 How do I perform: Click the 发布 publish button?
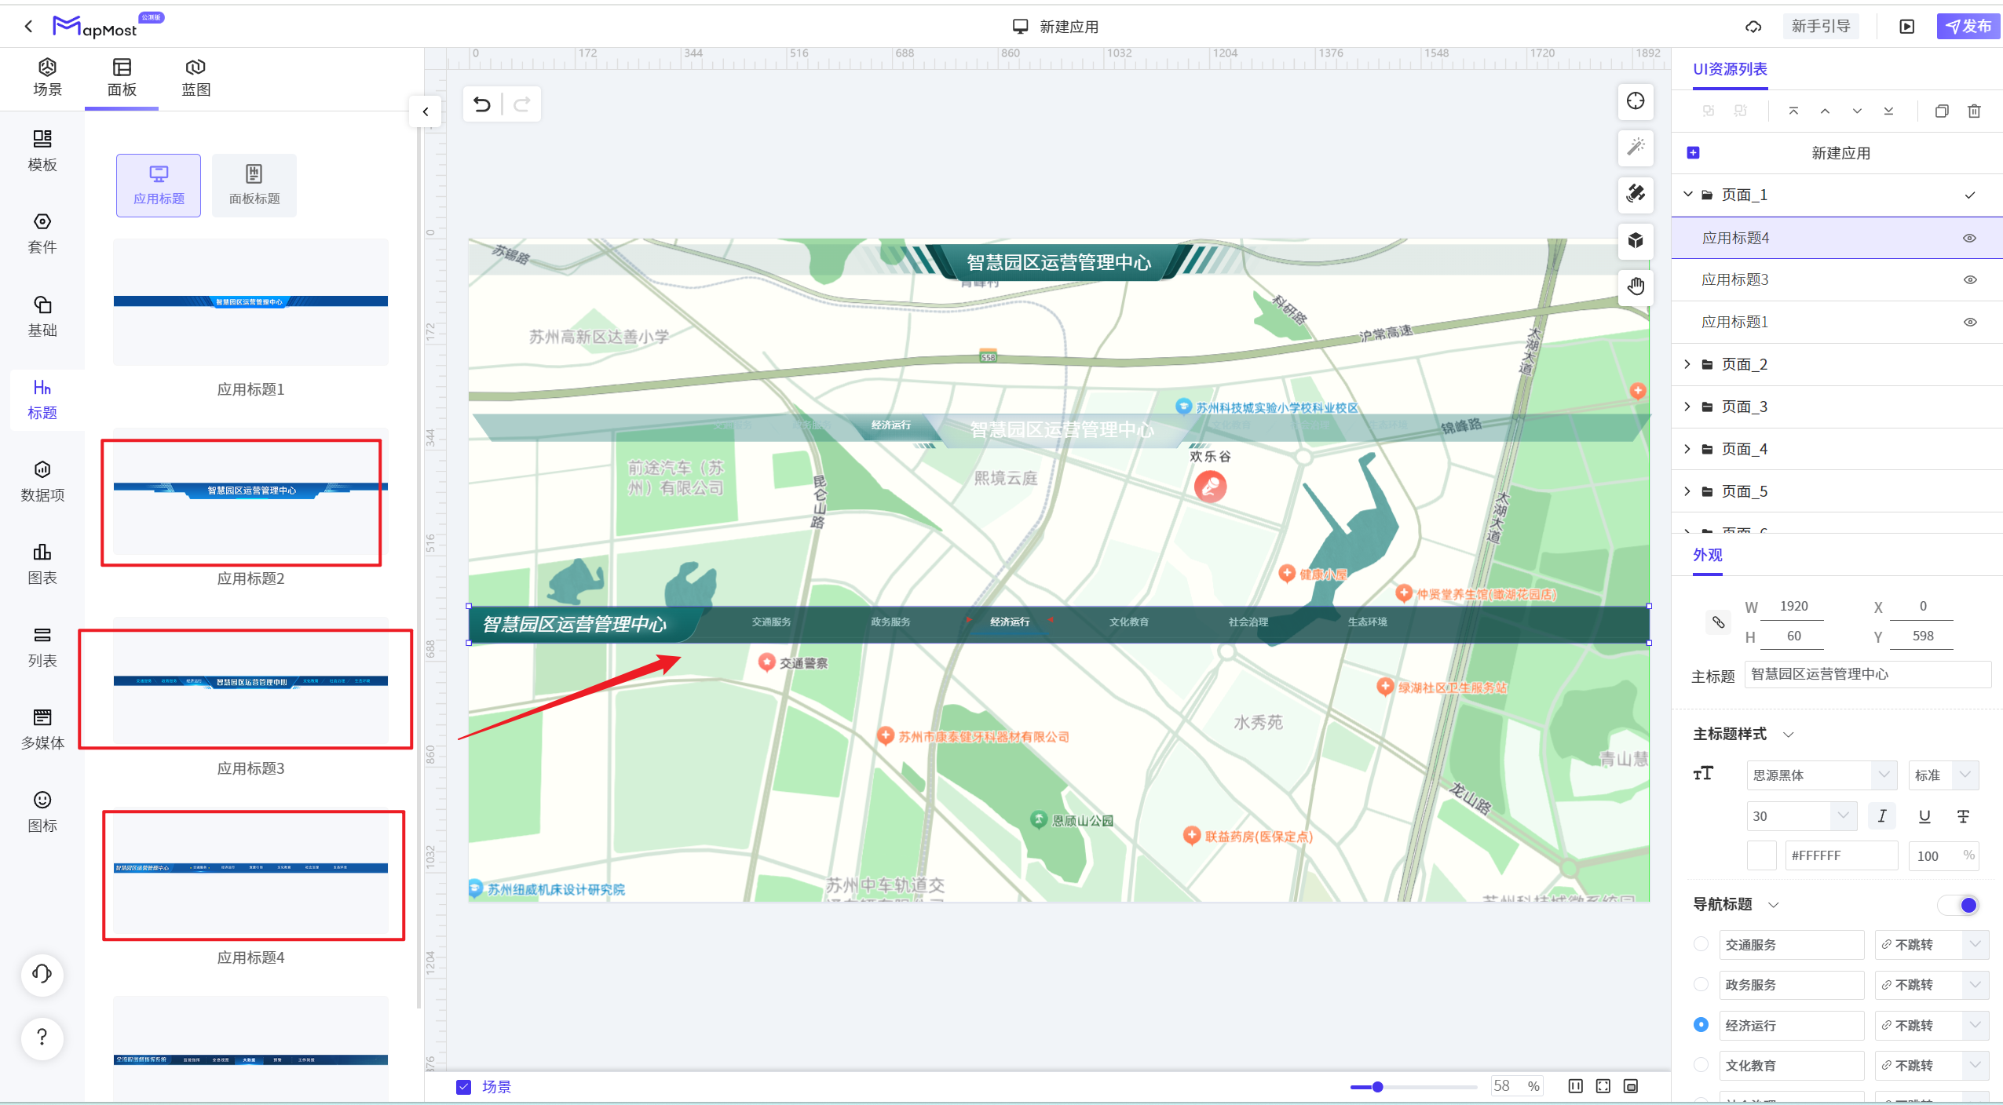[1968, 27]
